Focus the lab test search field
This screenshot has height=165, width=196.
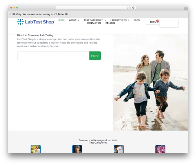click(x=53, y=56)
